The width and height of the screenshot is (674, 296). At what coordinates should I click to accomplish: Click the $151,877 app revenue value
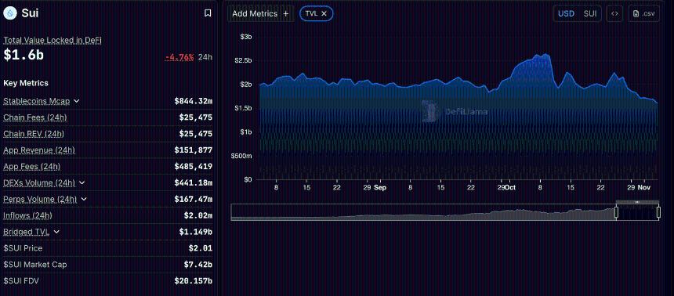(193, 150)
